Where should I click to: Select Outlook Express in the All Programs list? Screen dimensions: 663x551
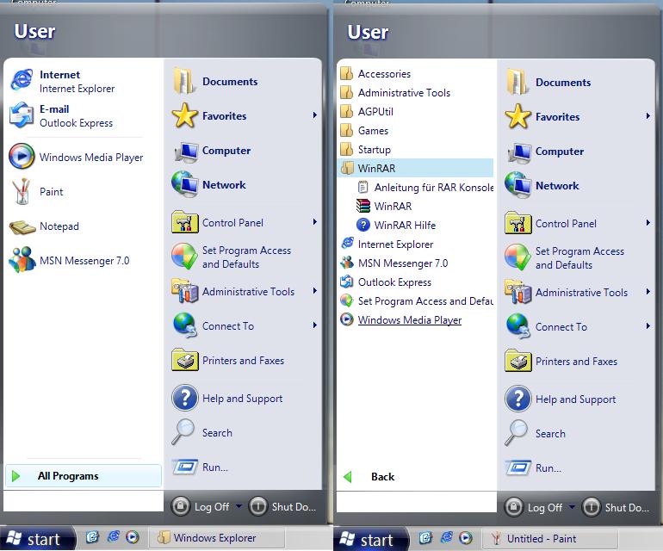pos(394,282)
